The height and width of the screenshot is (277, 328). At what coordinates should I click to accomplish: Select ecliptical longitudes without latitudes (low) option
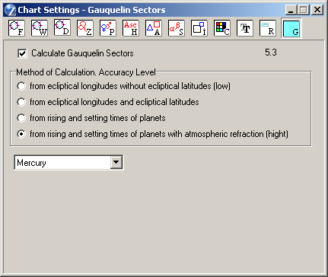21,86
